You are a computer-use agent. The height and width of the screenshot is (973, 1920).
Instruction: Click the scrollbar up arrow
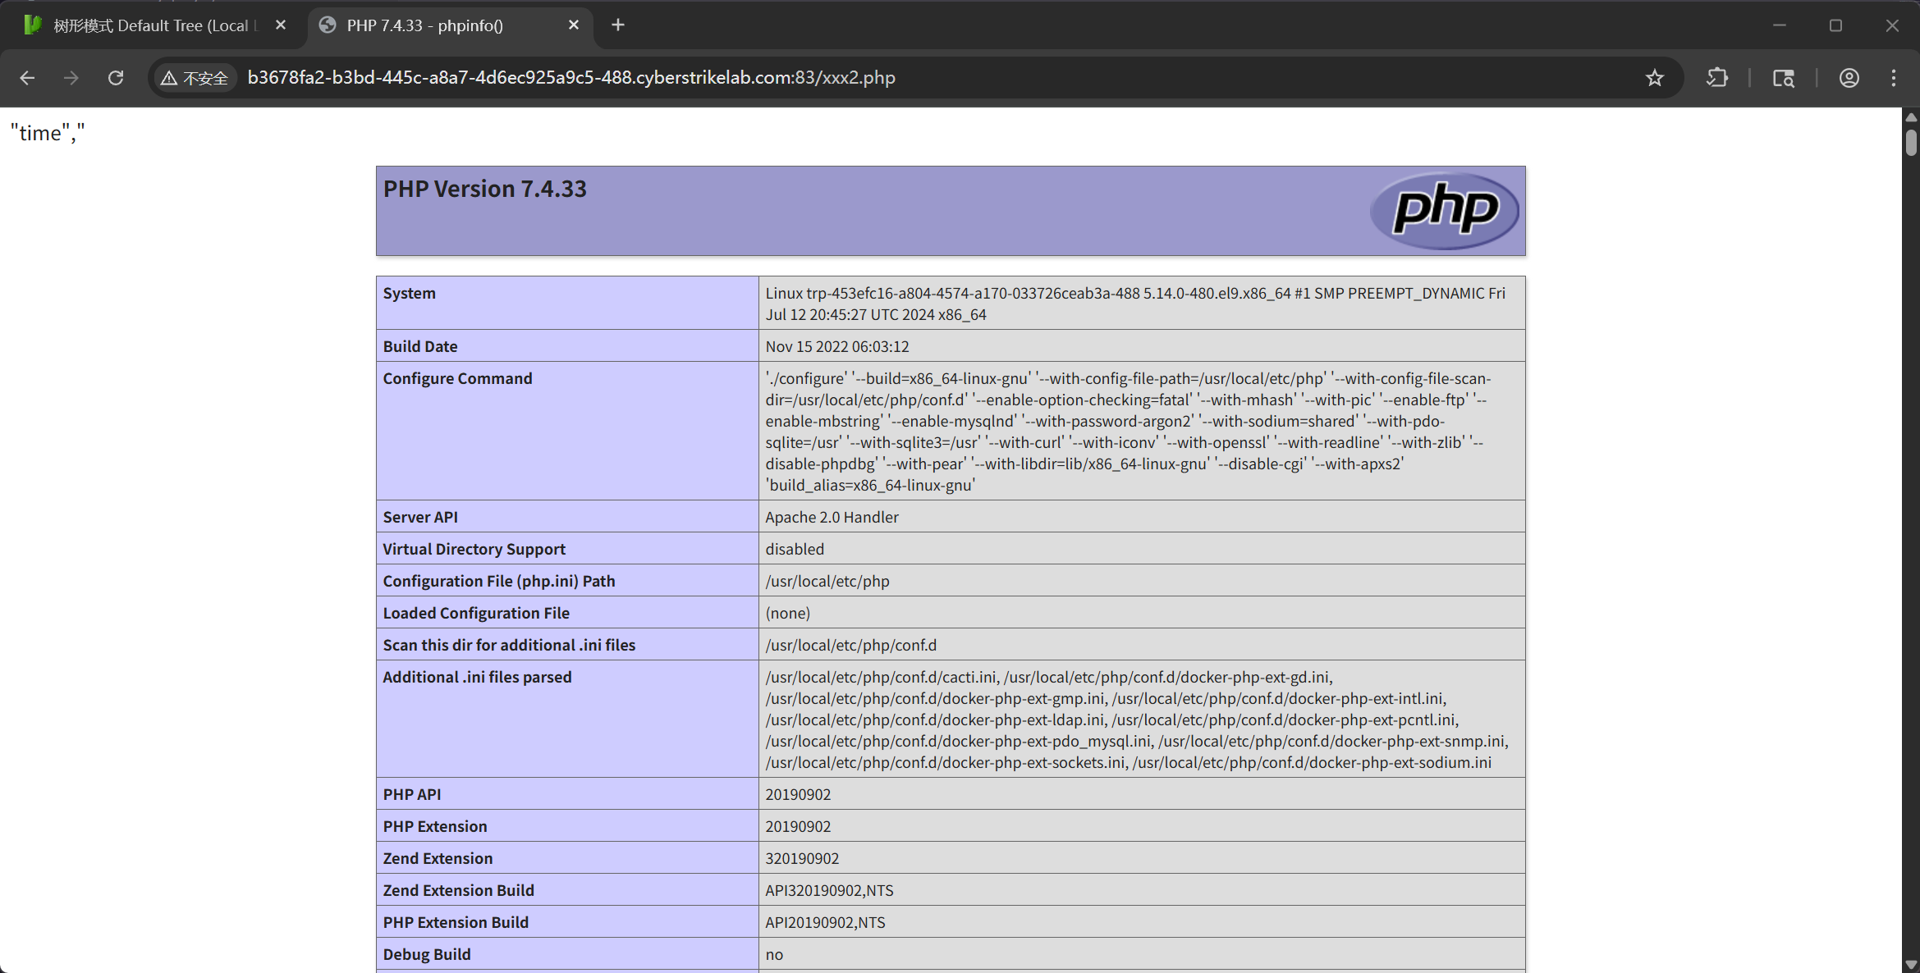coord(1911,117)
